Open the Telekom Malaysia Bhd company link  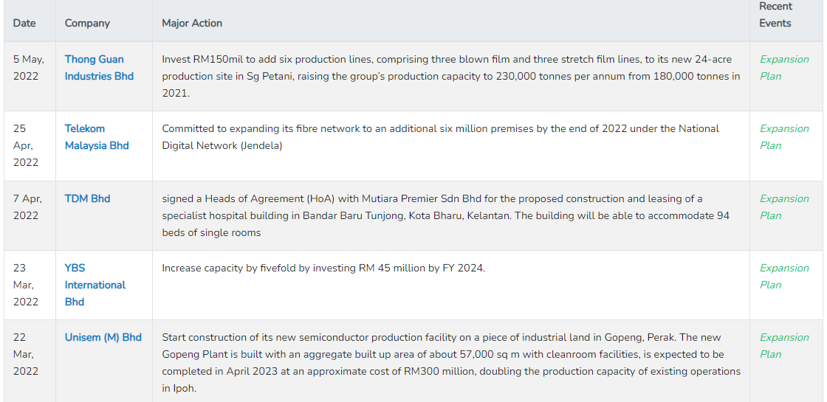(96, 136)
